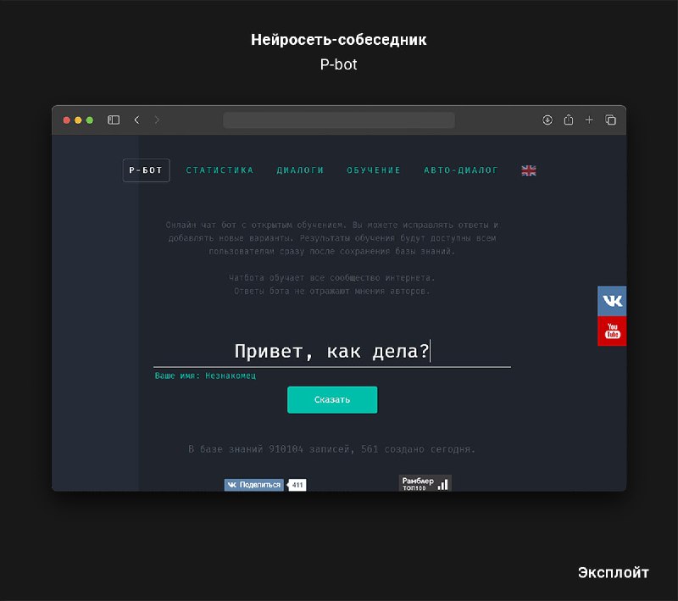
Task: Click the VK Поделиться share button
Action: tap(253, 485)
